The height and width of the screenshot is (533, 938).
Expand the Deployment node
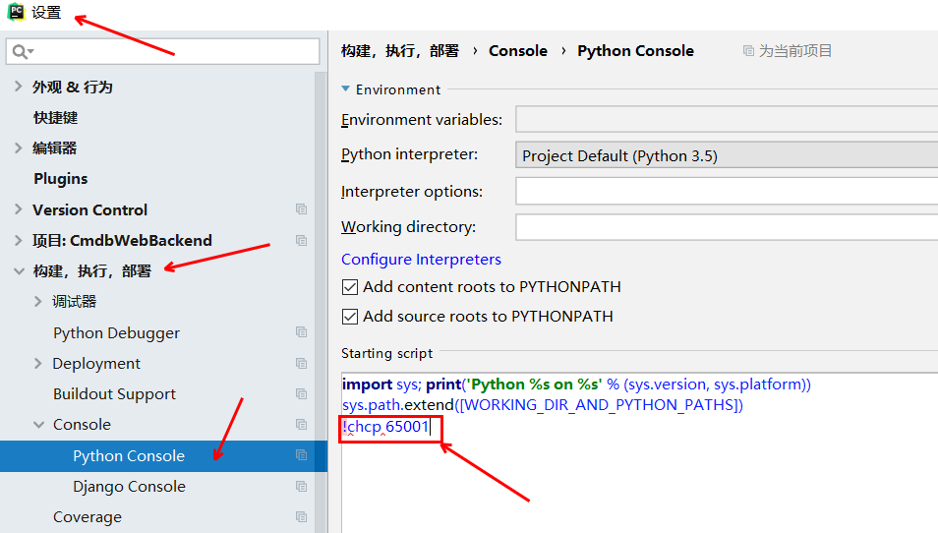pos(38,363)
